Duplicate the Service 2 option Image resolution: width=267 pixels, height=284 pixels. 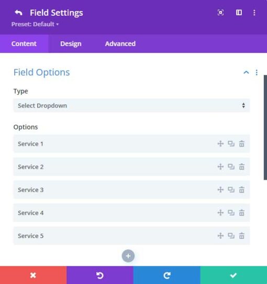[231, 167]
